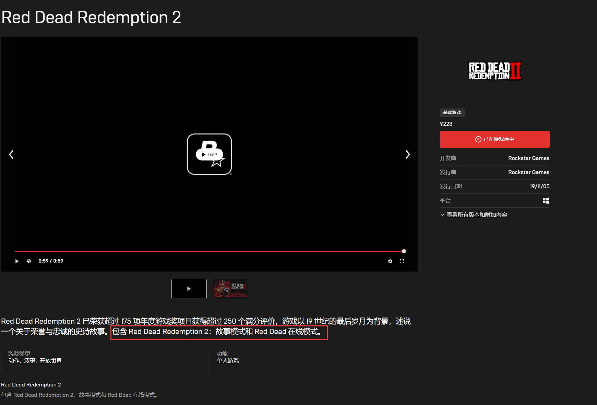Unmute the video with the speaker icon
This screenshot has height=405, width=597.
(x=29, y=261)
